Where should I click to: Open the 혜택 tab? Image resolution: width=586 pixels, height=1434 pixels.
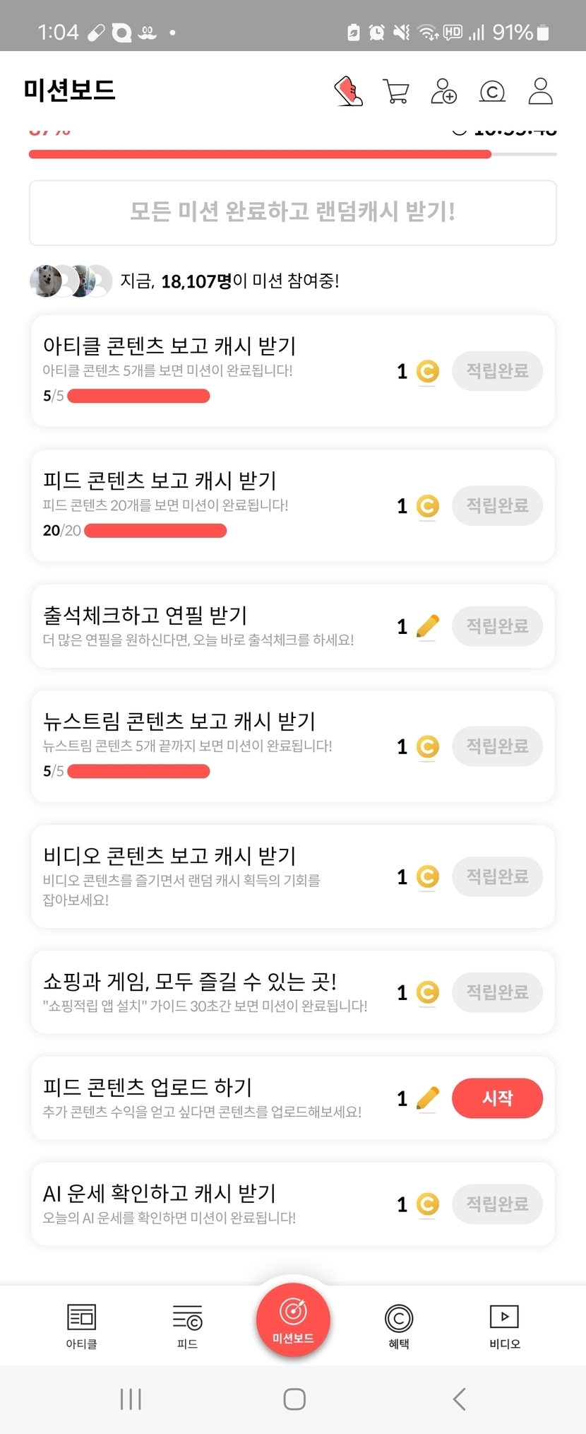tap(399, 1326)
